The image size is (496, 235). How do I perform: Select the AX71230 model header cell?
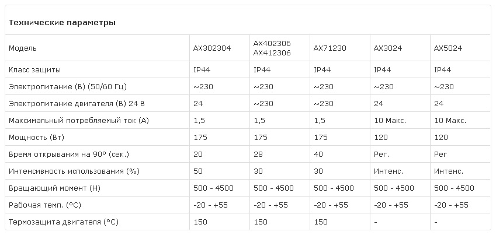coord(330,48)
